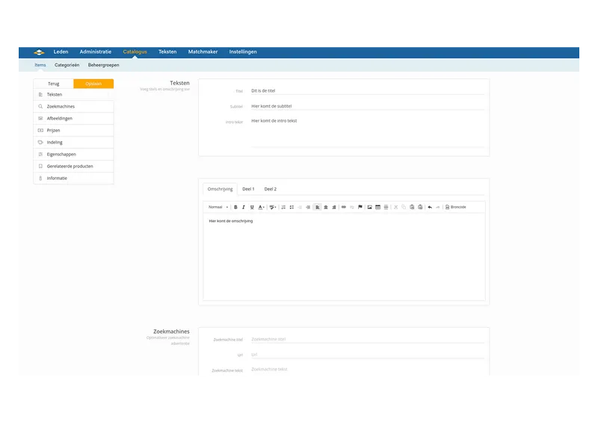Go to Zoekmachines in the sidebar
598x448 pixels.
point(73,107)
